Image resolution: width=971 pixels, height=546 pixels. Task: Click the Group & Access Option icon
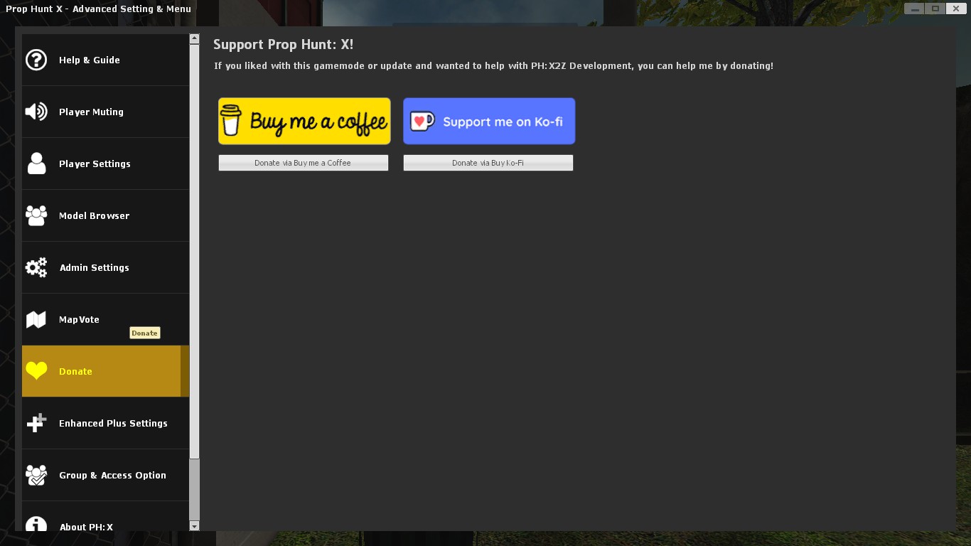[36, 475]
